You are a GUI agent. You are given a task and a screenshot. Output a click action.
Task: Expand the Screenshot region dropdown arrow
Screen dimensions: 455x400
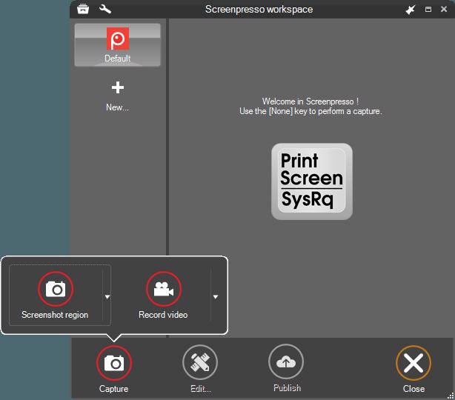(107, 297)
